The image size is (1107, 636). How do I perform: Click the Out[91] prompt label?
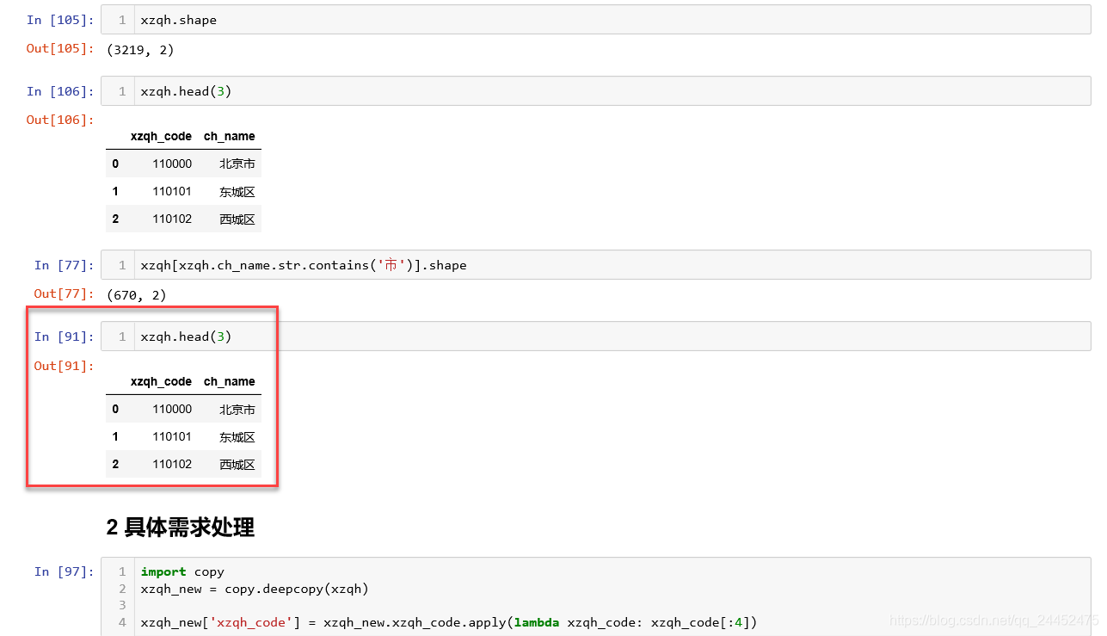coord(65,366)
